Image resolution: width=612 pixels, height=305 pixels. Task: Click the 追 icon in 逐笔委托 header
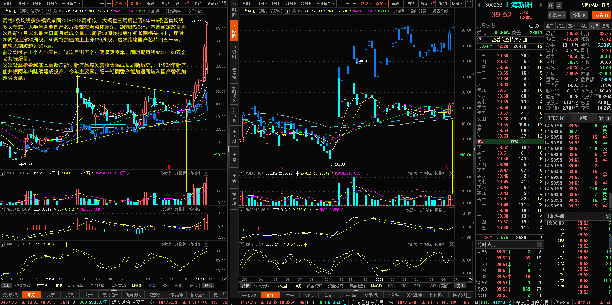click(601, 118)
